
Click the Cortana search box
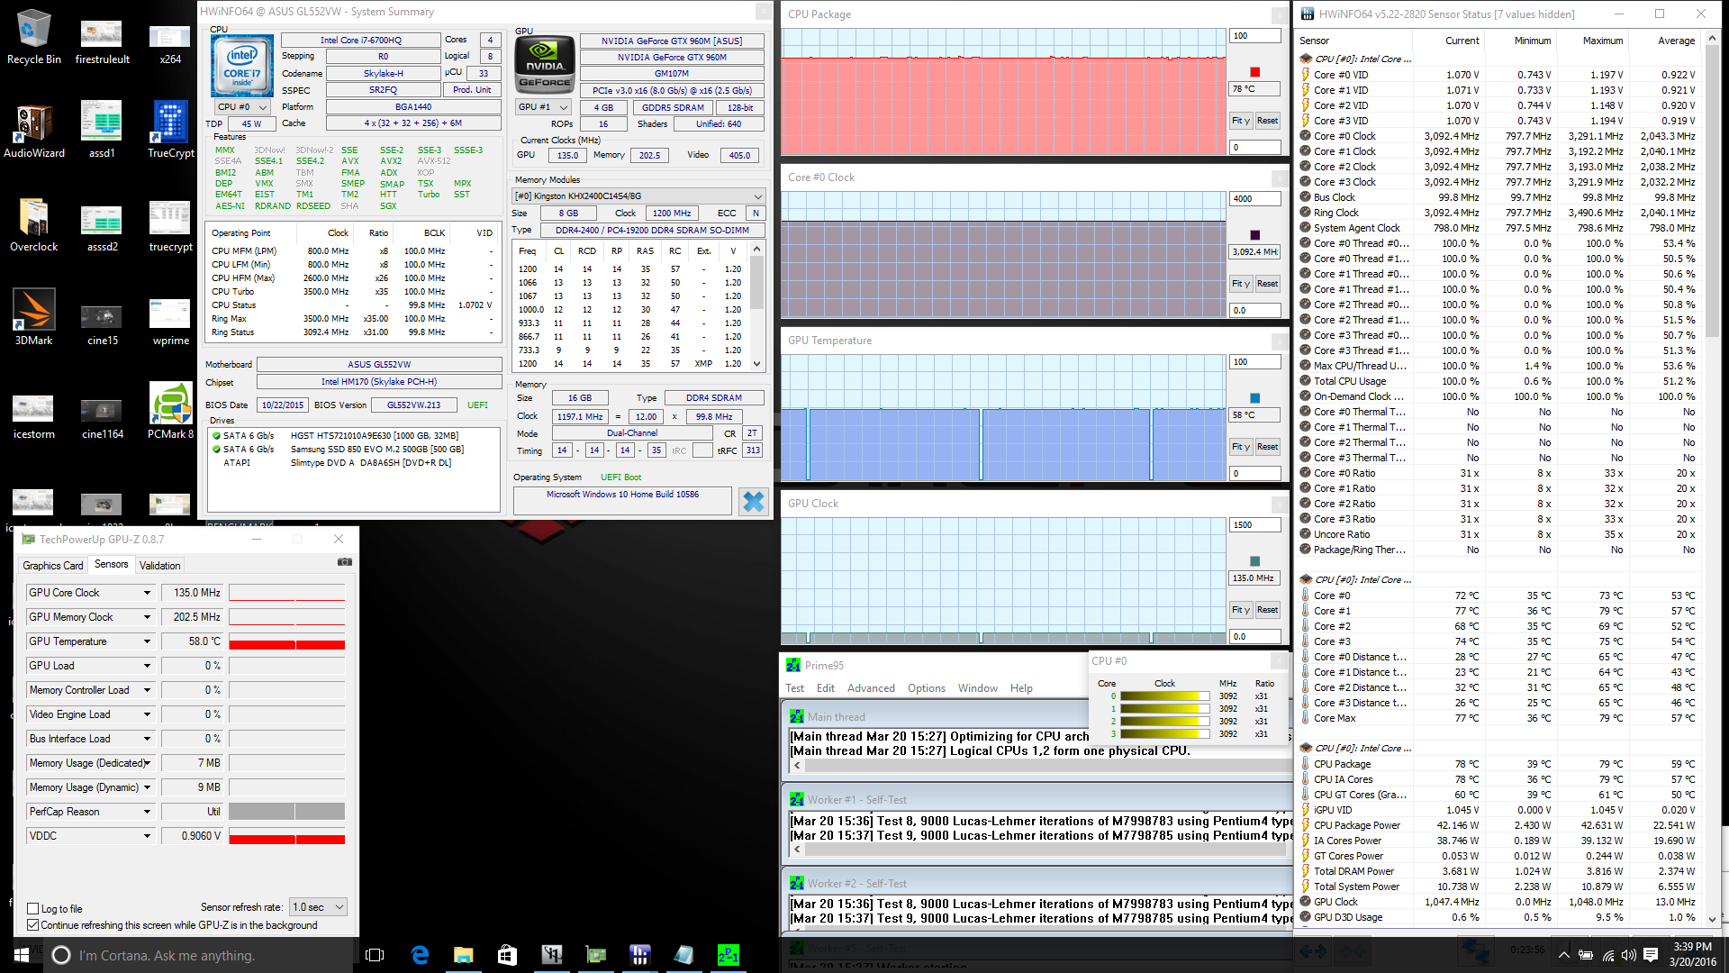[198, 955]
